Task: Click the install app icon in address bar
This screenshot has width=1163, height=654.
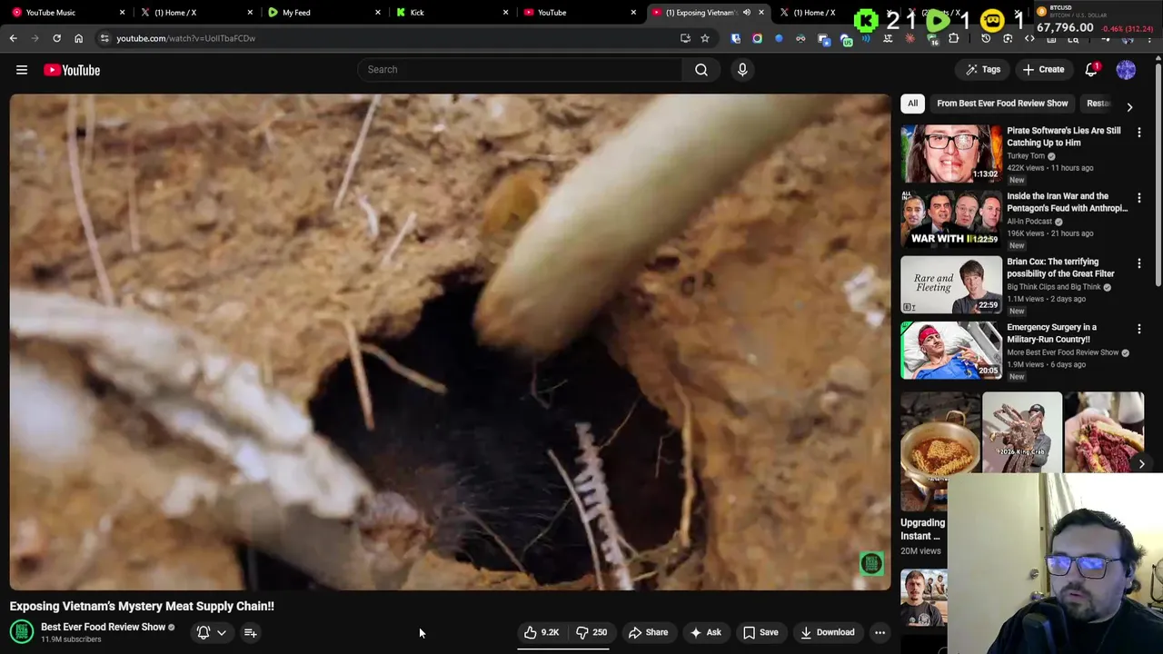Action: click(x=685, y=38)
